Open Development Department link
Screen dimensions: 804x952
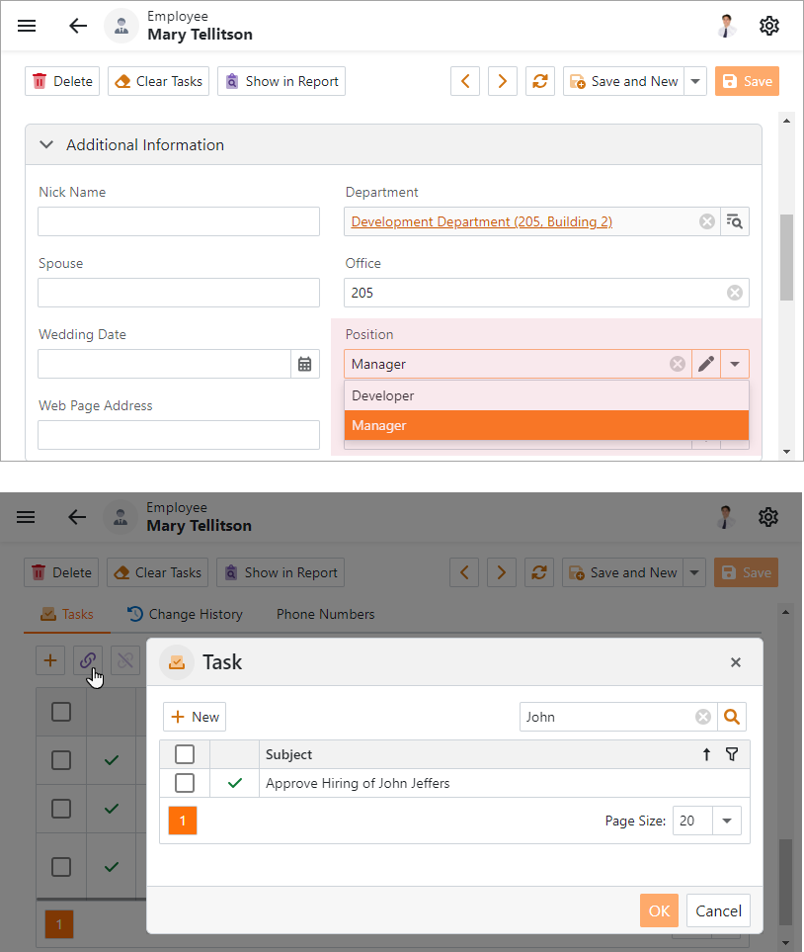[x=482, y=221]
